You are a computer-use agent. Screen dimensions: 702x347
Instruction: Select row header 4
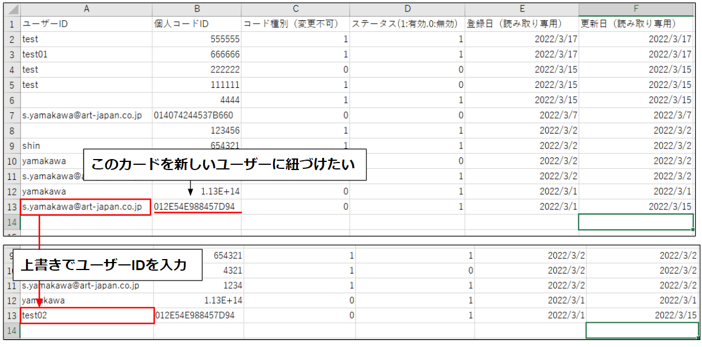click(x=12, y=69)
